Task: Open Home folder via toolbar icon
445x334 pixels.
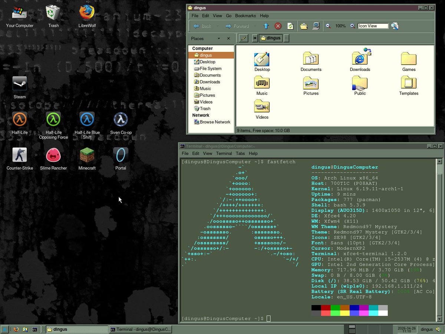Action: pyautogui.click(x=304, y=26)
